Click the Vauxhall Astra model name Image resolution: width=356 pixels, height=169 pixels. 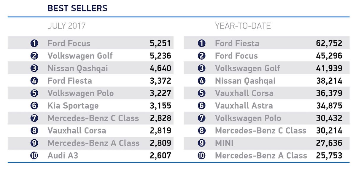point(244,106)
